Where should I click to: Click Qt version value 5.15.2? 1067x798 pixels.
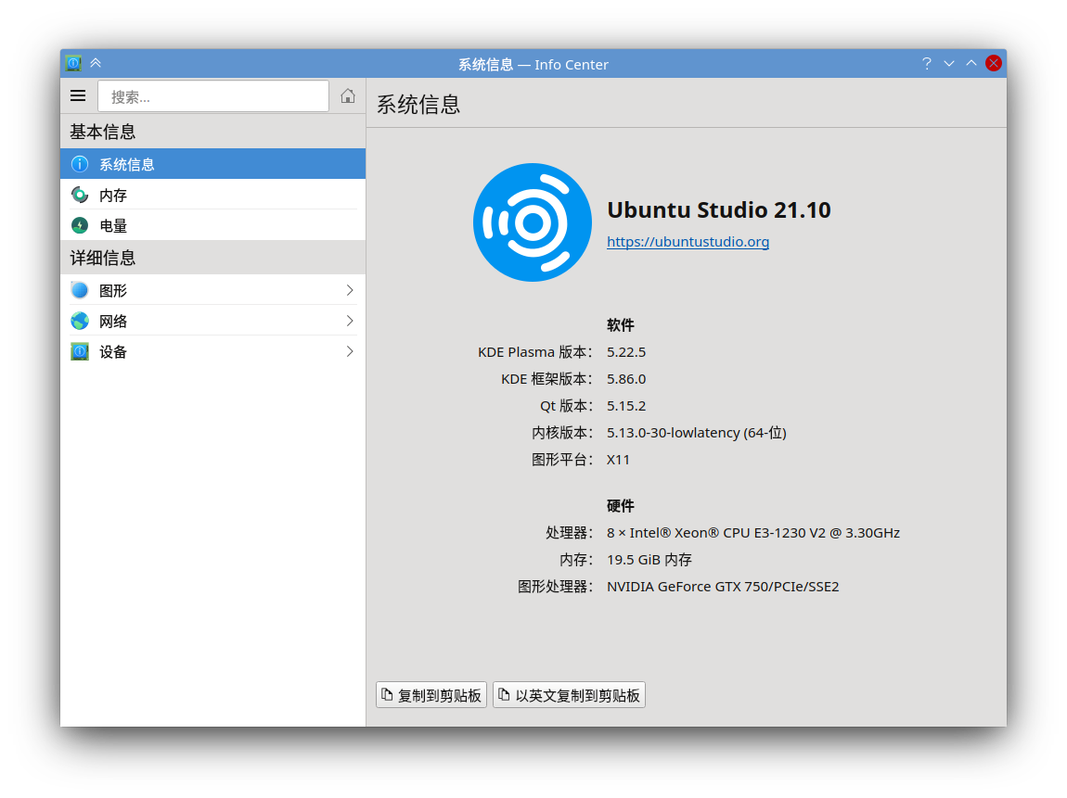click(x=626, y=406)
